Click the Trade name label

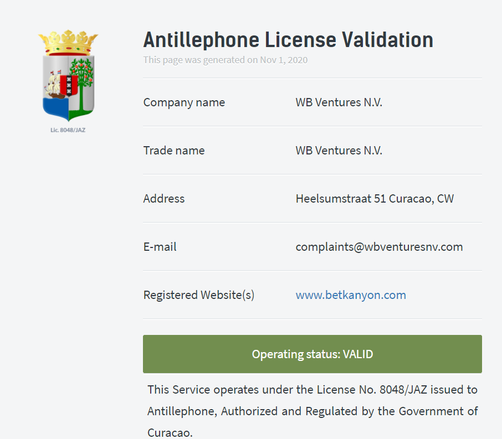tap(174, 151)
